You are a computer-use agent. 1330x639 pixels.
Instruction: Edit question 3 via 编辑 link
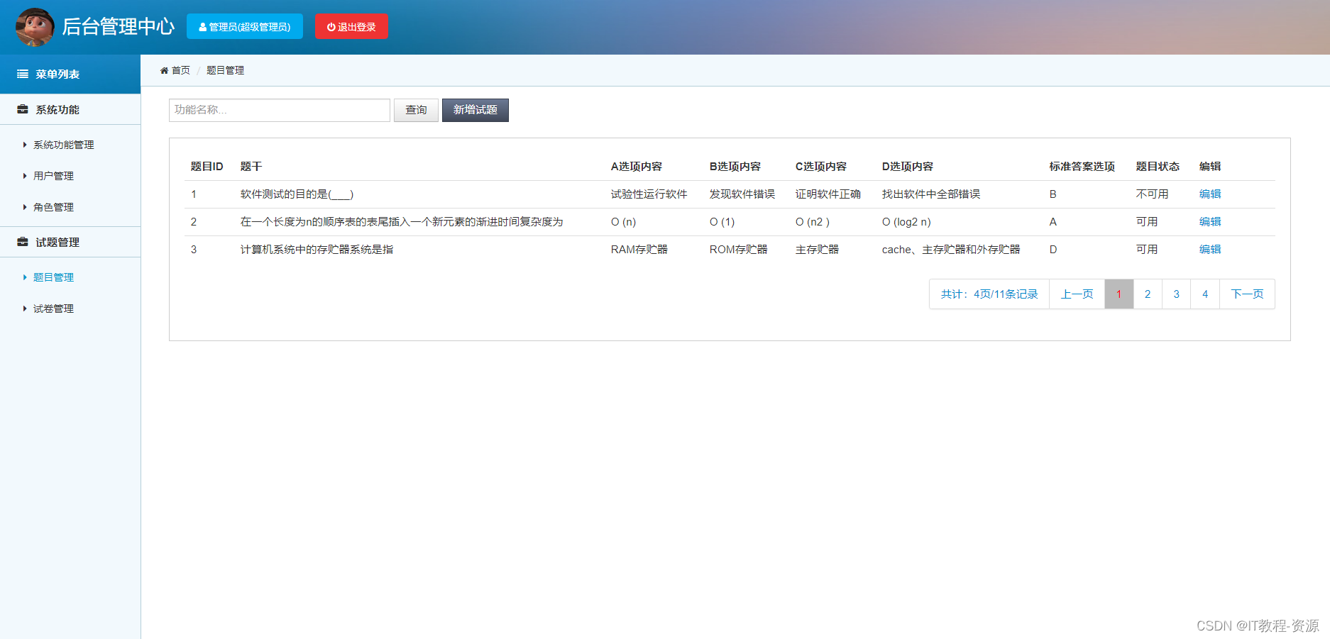(1210, 250)
